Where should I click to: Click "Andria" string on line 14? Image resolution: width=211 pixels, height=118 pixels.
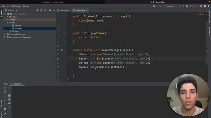pos(130,63)
